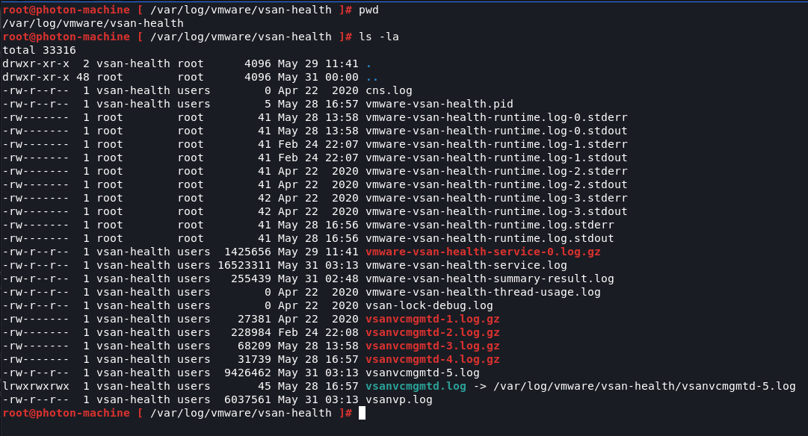Click the pwd output path line
The image size is (808, 436).
point(93,23)
